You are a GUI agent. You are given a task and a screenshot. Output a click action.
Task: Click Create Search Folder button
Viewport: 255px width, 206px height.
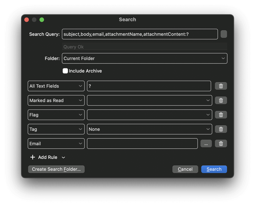click(x=56, y=169)
